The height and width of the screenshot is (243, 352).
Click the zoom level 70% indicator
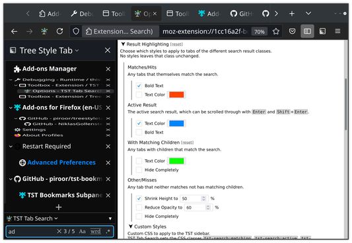pyautogui.click(x=260, y=32)
